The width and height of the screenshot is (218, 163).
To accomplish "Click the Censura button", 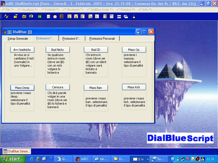I will (57, 87).
